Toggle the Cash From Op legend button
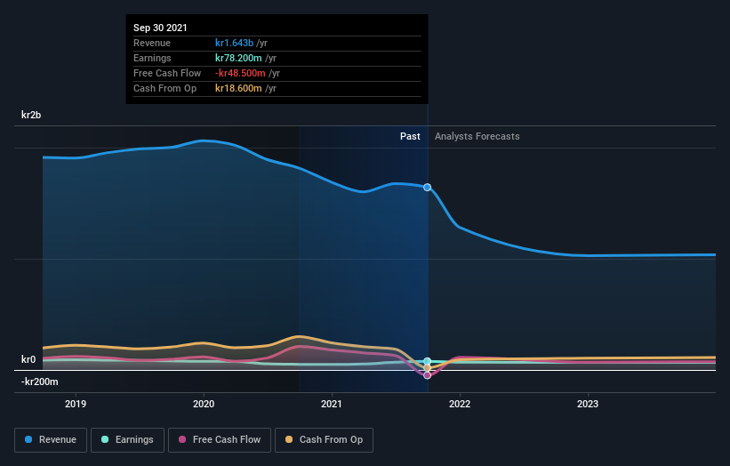Screen dimensions: 730x466 coord(324,440)
